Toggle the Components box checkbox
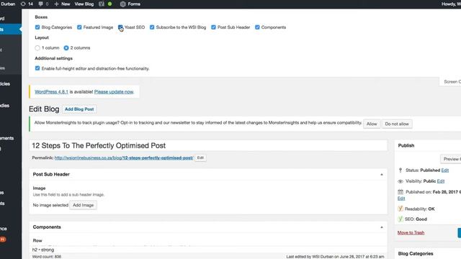 coord(257,27)
